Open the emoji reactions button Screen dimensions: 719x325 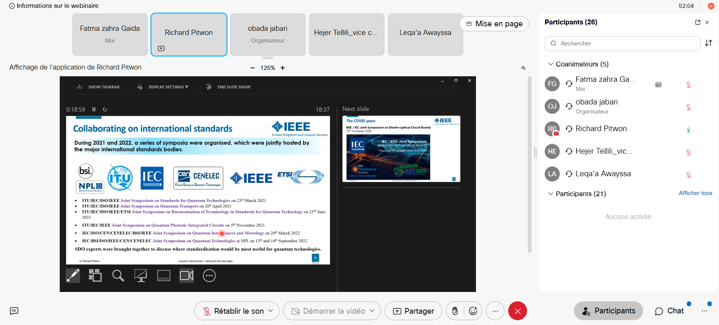pyautogui.click(x=473, y=311)
